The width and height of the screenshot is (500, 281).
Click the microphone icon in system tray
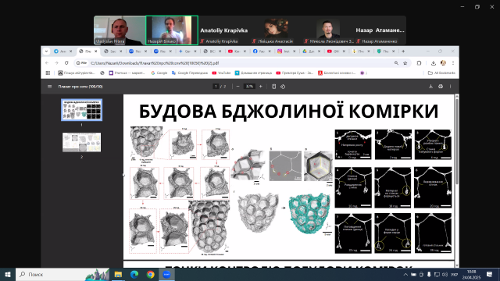click(429, 274)
